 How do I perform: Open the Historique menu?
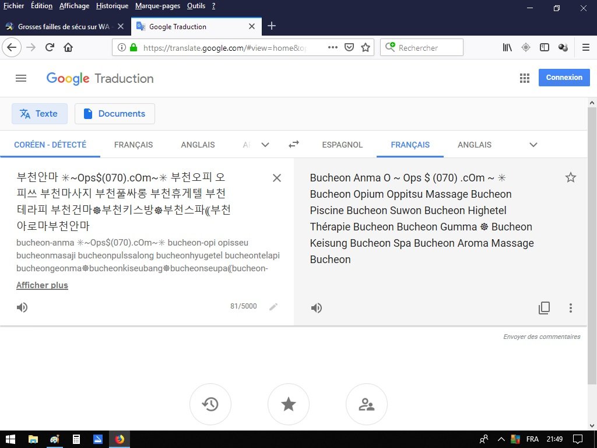click(113, 6)
